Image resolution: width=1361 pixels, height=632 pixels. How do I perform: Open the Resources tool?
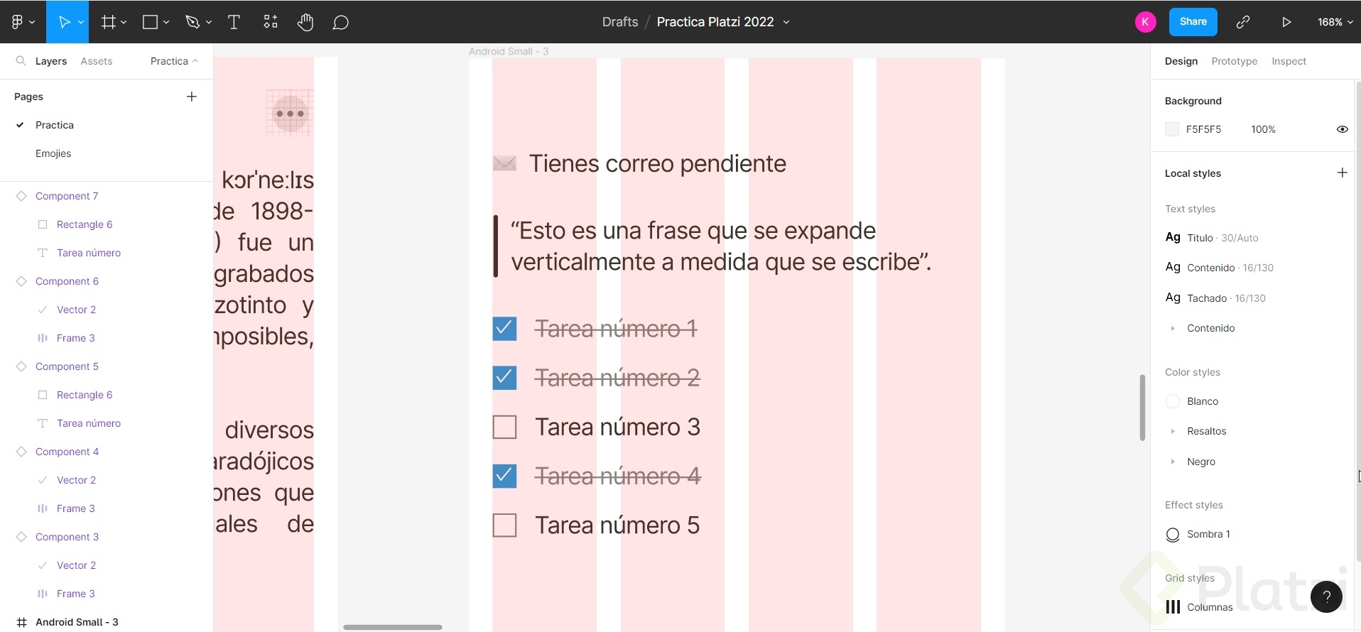coord(271,22)
